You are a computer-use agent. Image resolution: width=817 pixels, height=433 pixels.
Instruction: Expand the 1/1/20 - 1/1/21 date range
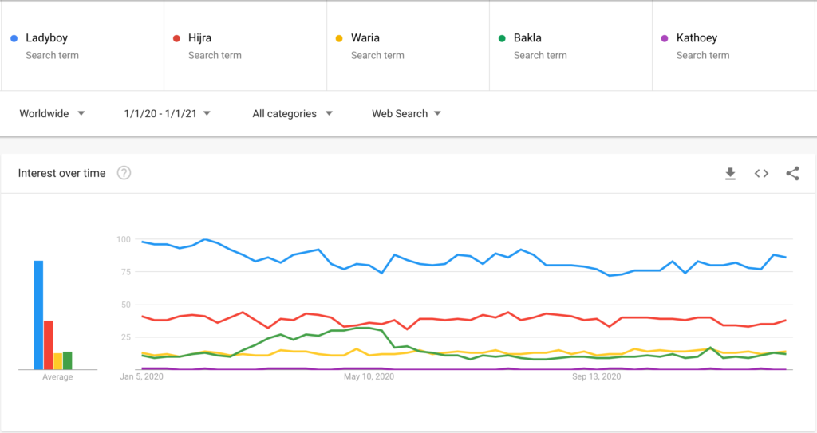[x=168, y=114]
